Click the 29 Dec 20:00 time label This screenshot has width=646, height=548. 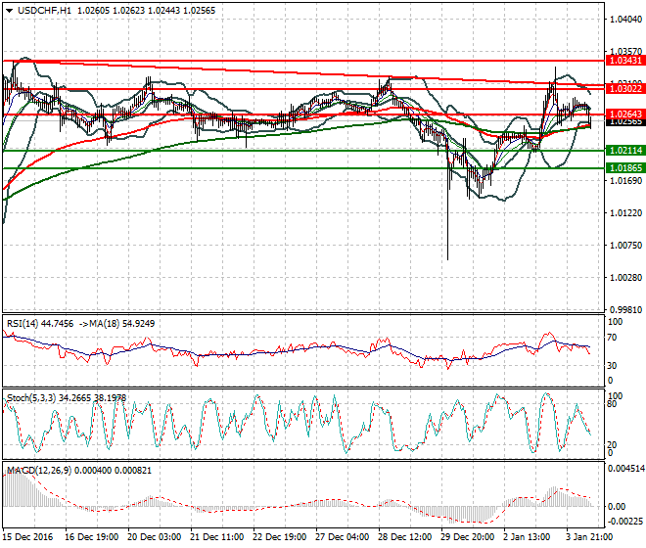point(467,537)
